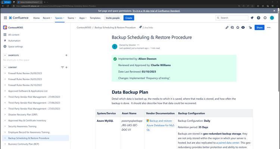The height and width of the screenshot is (149, 280).
Task: Click the browser refresh button
Action: coord(8,6)
